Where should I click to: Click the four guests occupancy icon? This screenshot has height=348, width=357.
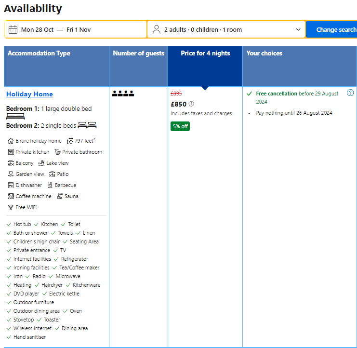pyautogui.click(x=123, y=94)
